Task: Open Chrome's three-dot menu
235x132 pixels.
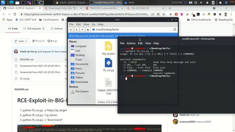Action: [231, 14]
